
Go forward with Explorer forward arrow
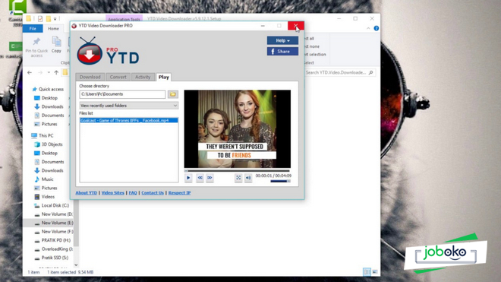pos(40,73)
